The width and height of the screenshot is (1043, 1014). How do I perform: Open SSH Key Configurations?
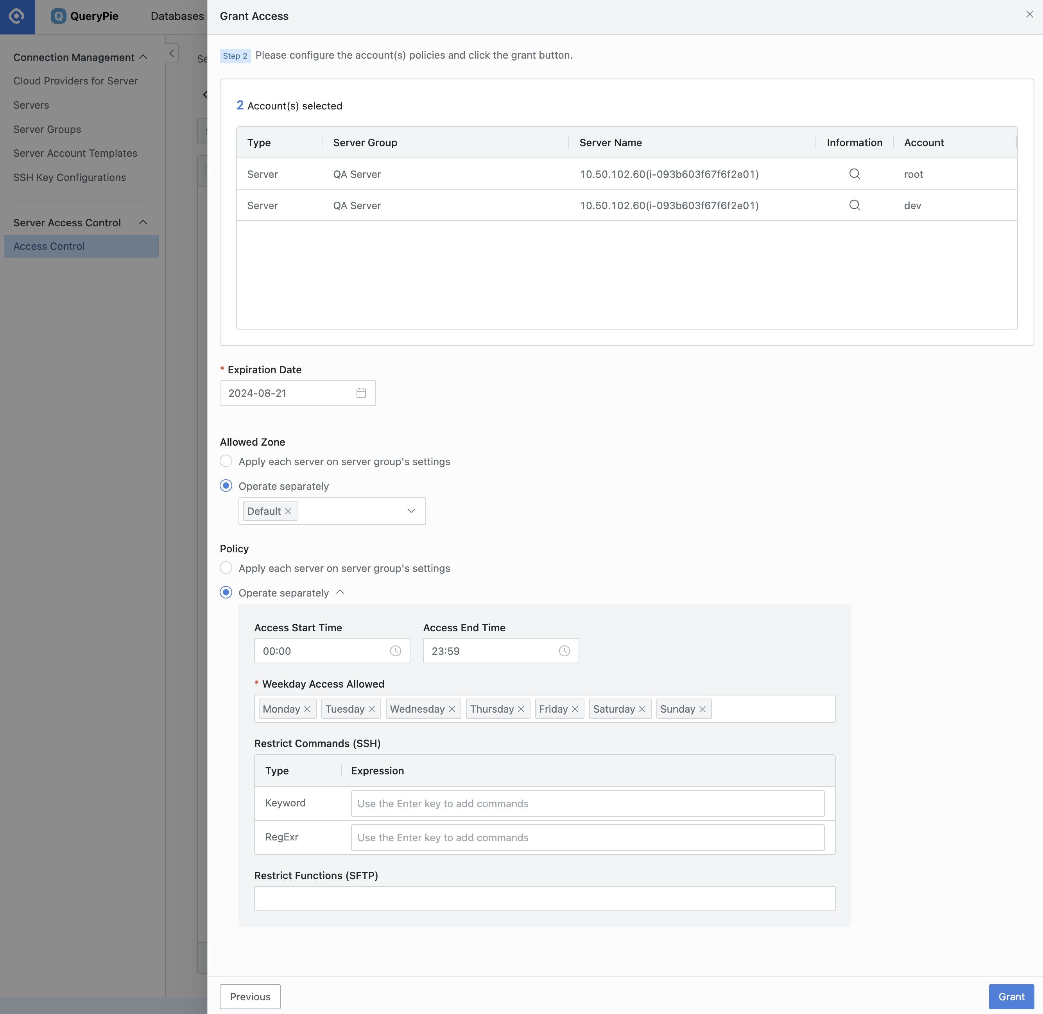70,177
